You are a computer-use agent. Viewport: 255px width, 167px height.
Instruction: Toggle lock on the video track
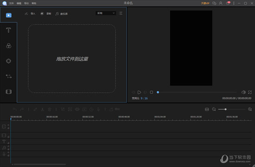(8, 128)
